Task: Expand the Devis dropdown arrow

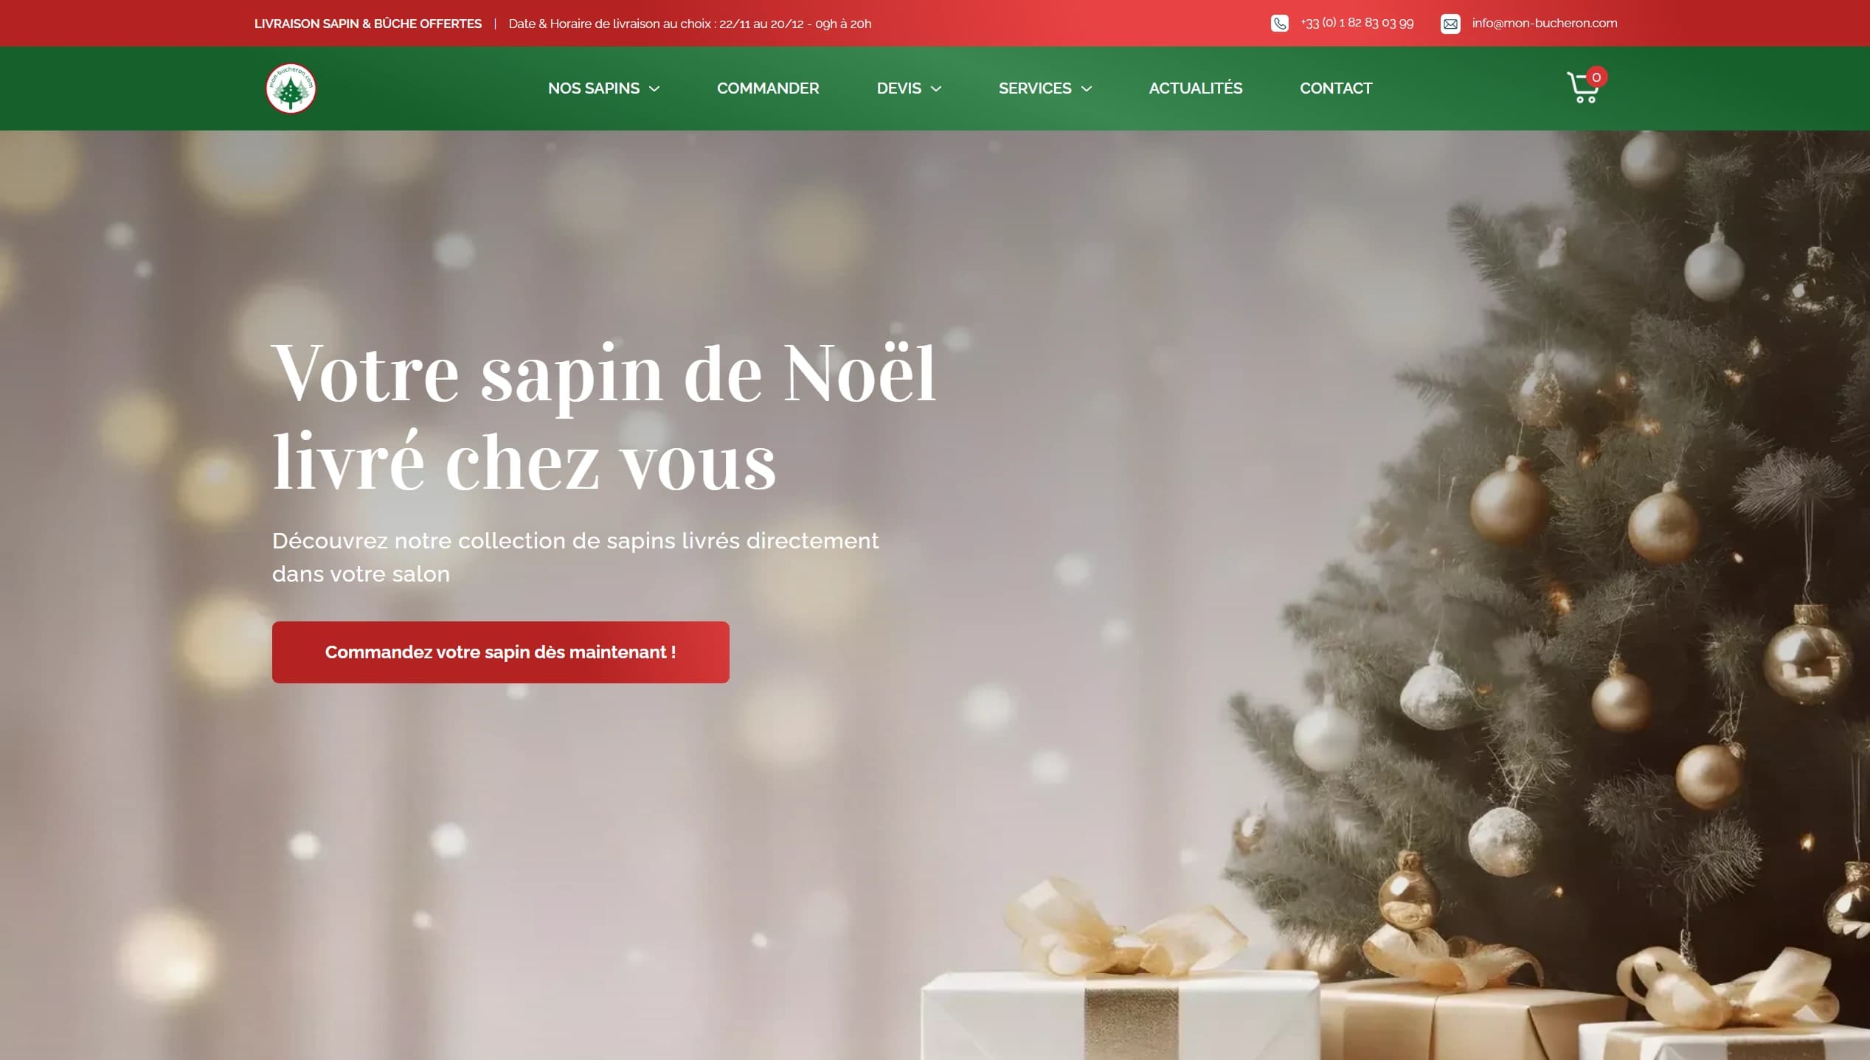Action: coord(936,89)
